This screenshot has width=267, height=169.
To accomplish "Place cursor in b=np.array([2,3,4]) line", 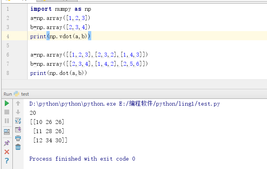I will tap(60, 27).
